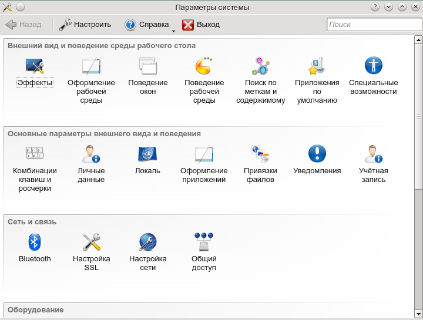The width and height of the screenshot is (423, 320).
Task: Open Настройка SSL module
Action: (x=91, y=252)
